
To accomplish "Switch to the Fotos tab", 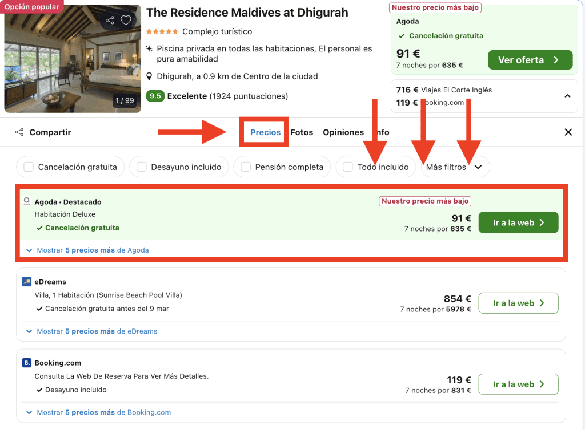I will click(302, 132).
